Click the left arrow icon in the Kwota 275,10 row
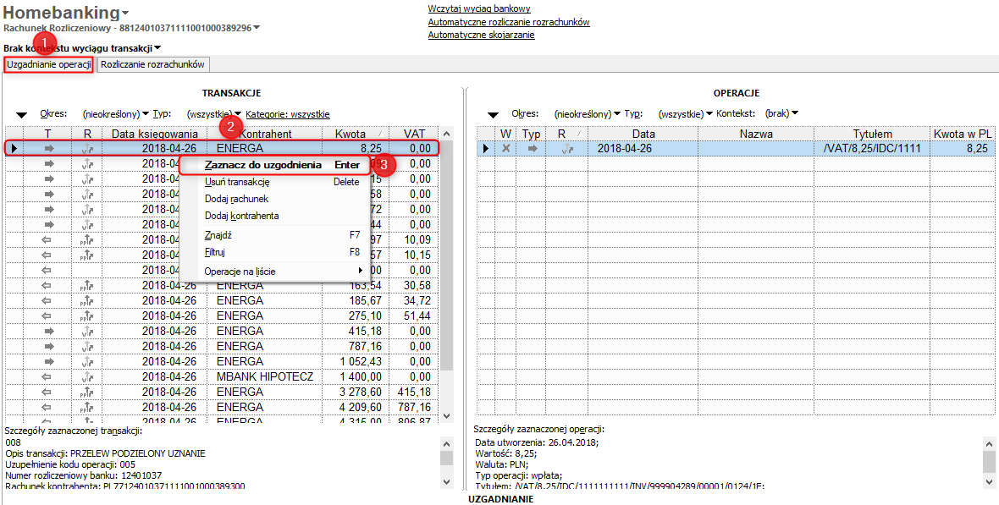The width and height of the screenshot is (999, 505). coord(47,316)
